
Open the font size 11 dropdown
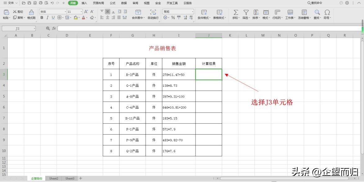[81, 11]
